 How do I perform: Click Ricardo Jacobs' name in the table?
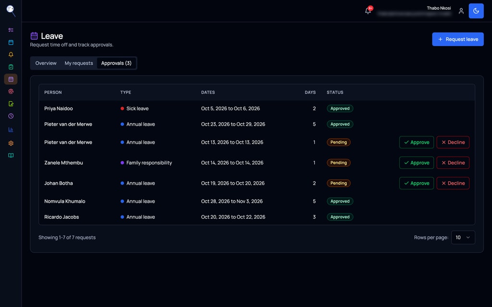(x=61, y=217)
